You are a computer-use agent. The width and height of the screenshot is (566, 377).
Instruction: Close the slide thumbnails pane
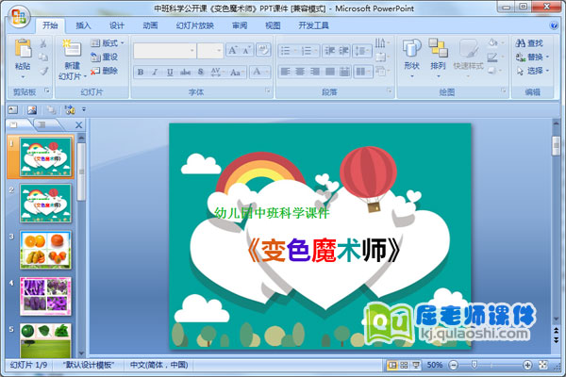(78, 125)
